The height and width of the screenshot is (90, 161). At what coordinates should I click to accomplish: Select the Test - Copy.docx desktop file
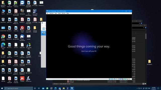click(22, 54)
